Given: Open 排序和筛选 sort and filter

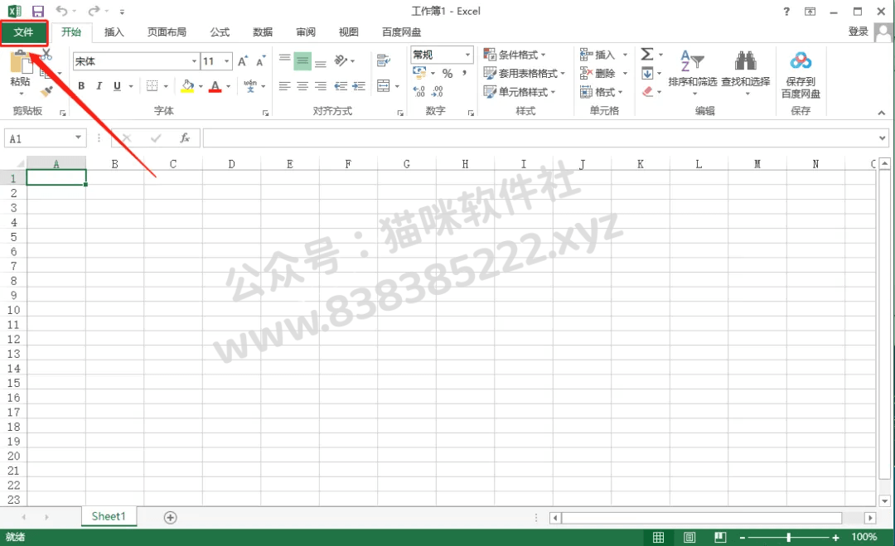Looking at the screenshot, I should click(x=692, y=71).
